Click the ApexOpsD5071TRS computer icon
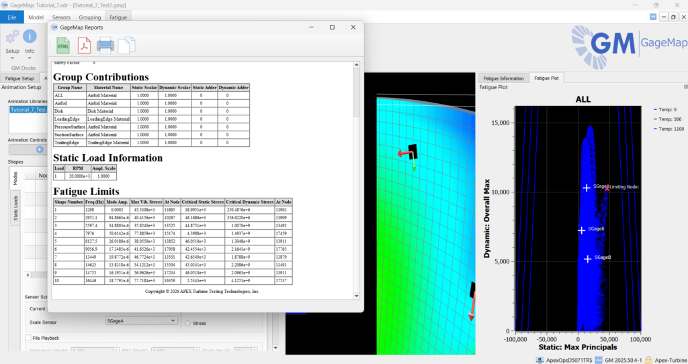 (539, 359)
